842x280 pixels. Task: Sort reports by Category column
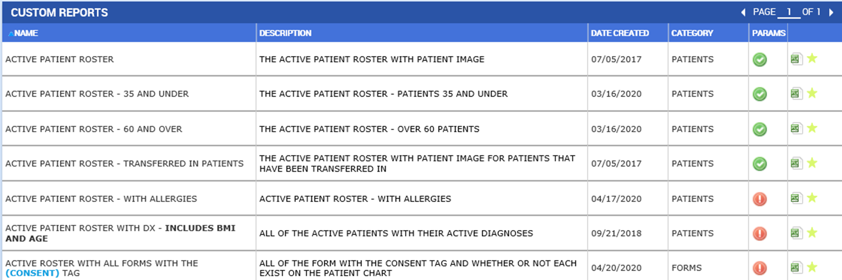pos(692,33)
